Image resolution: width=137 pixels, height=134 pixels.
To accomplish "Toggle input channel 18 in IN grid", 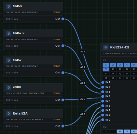I will click(113, 74).
